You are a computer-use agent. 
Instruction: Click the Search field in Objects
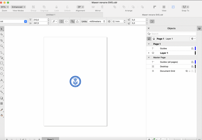171,34
